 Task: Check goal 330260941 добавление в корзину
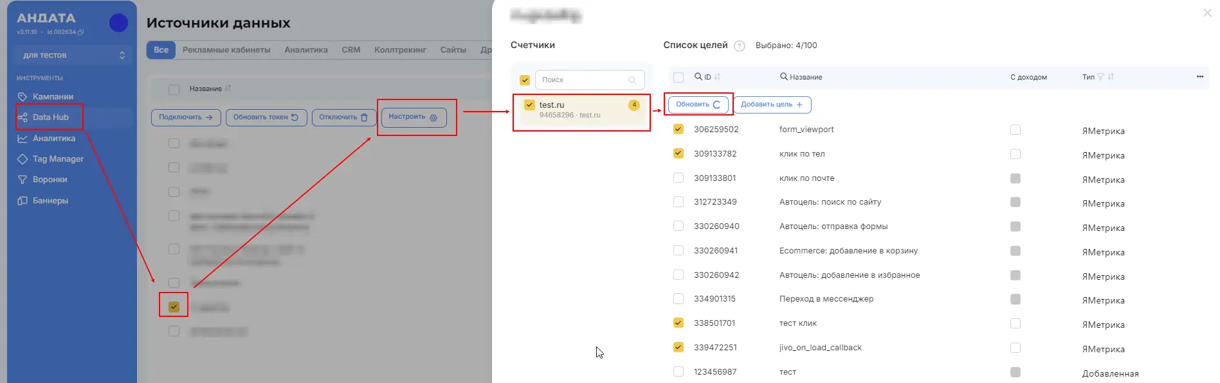678,250
